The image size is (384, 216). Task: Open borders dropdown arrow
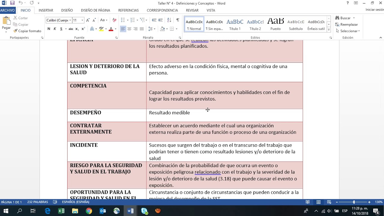tap(176, 29)
